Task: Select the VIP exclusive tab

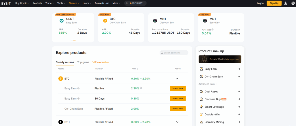Action: 101,62
